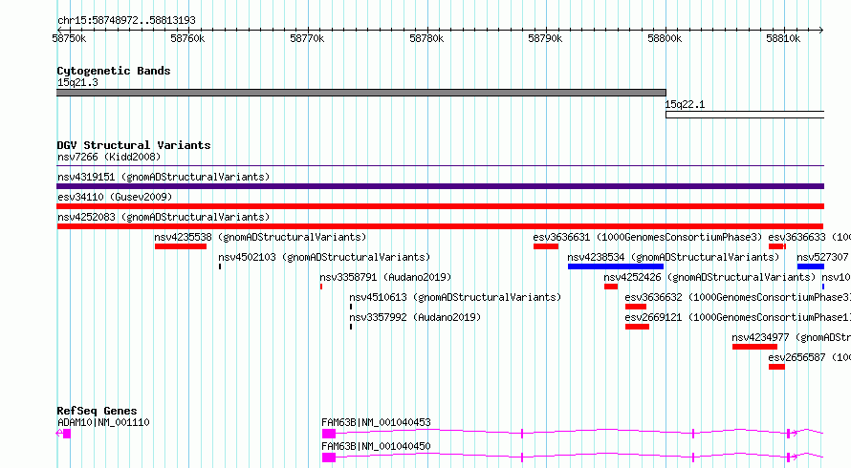Image resolution: width=851 pixels, height=468 pixels.
Task: Click the chr15:58748972..58813193 coordinates text
Action: (x=126, y=20)
